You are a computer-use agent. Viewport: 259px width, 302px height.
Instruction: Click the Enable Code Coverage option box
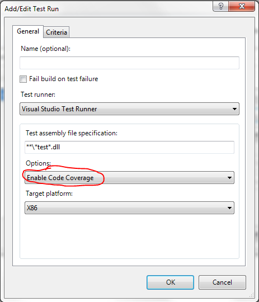(130, 178)
